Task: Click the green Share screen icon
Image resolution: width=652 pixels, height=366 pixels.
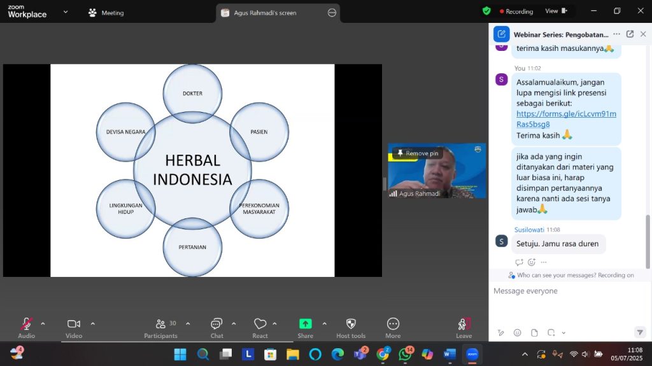Action: click(x=305, y=324)
